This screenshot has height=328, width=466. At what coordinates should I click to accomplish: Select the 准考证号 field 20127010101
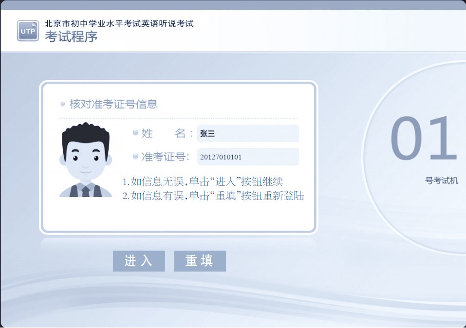click(x=247, y=157)
